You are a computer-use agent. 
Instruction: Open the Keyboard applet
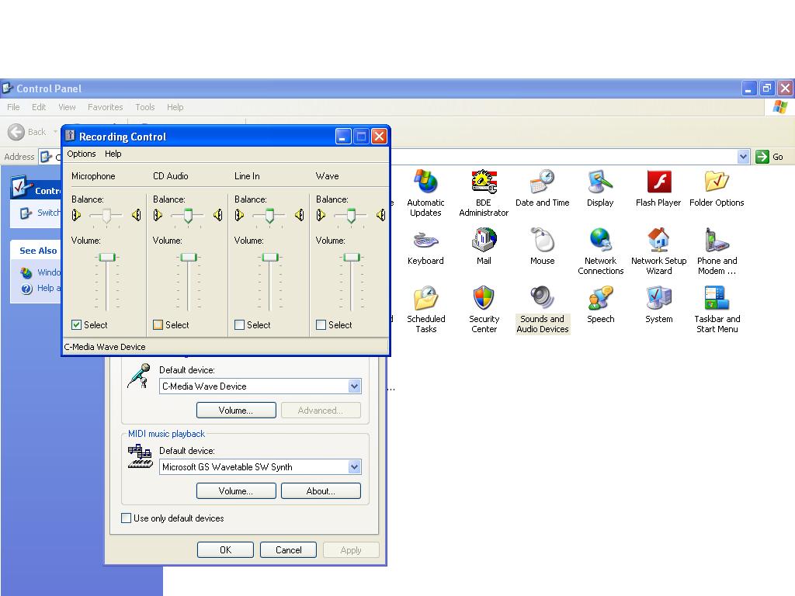point(425,246)
